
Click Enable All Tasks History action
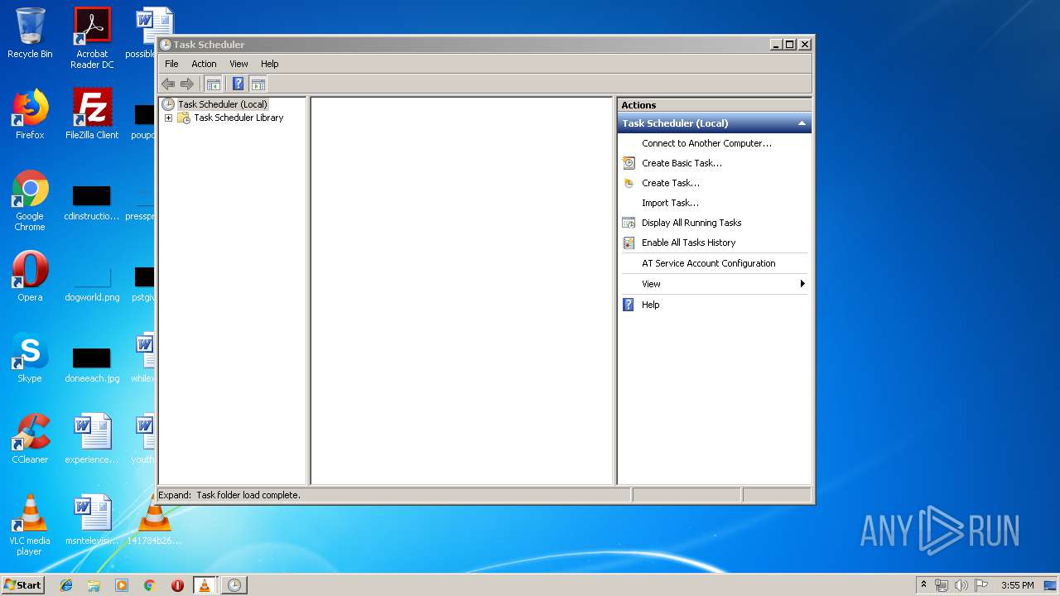(x=688, y=243)
